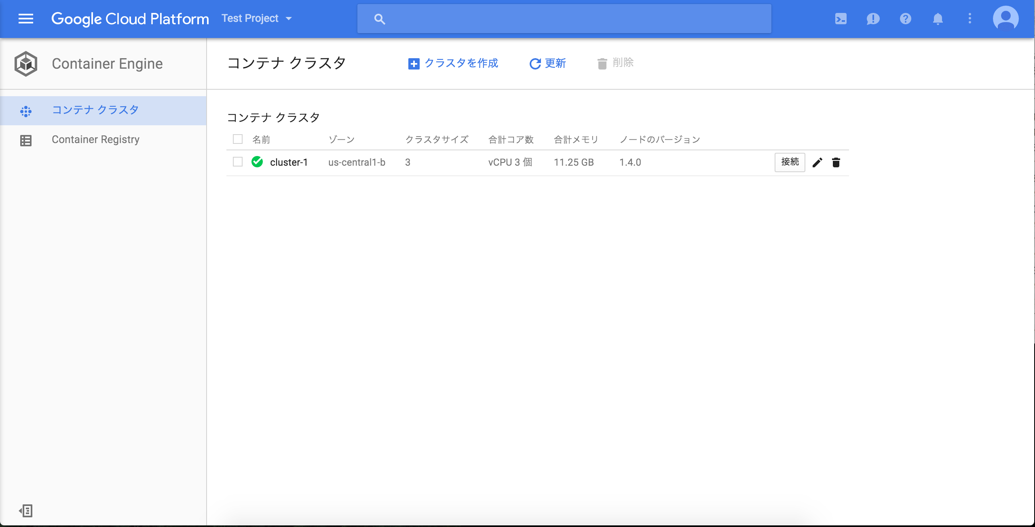Click the hamburger menu icon top-left
The image size is (1035, 527).
pos(25,18)
